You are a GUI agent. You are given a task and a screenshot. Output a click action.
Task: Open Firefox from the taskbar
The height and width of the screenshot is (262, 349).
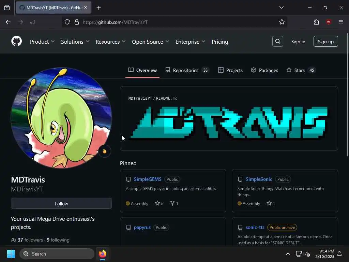(102, 254)
